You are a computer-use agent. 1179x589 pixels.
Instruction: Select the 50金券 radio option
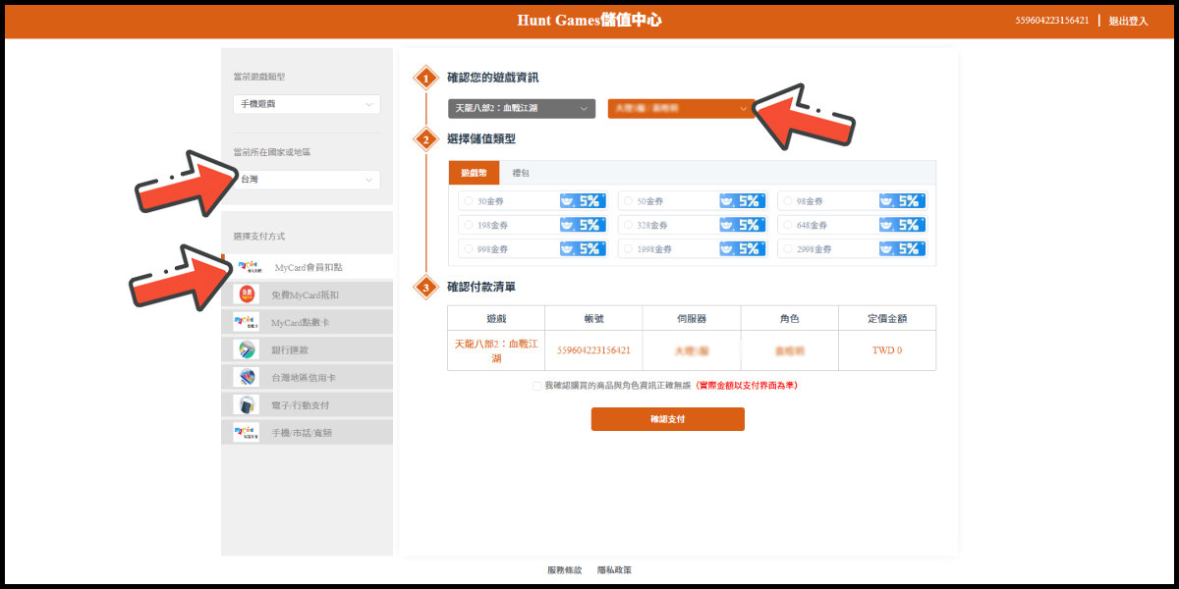point(627,200)
